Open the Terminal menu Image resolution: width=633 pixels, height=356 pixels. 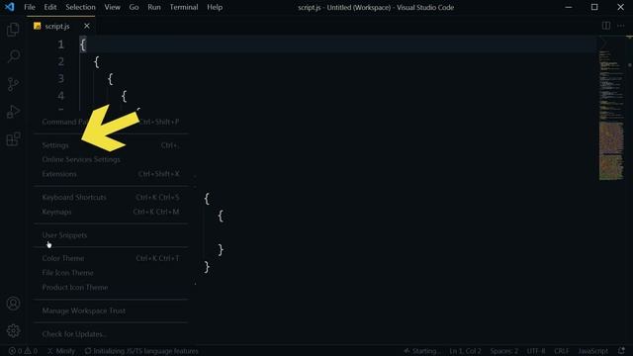click(184, 7)
